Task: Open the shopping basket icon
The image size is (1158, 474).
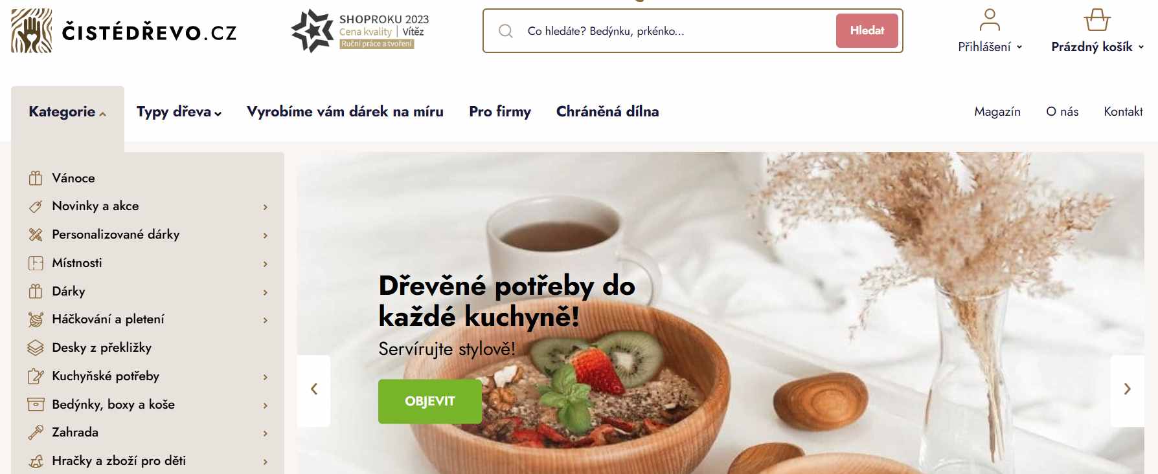Action: 1097,20
